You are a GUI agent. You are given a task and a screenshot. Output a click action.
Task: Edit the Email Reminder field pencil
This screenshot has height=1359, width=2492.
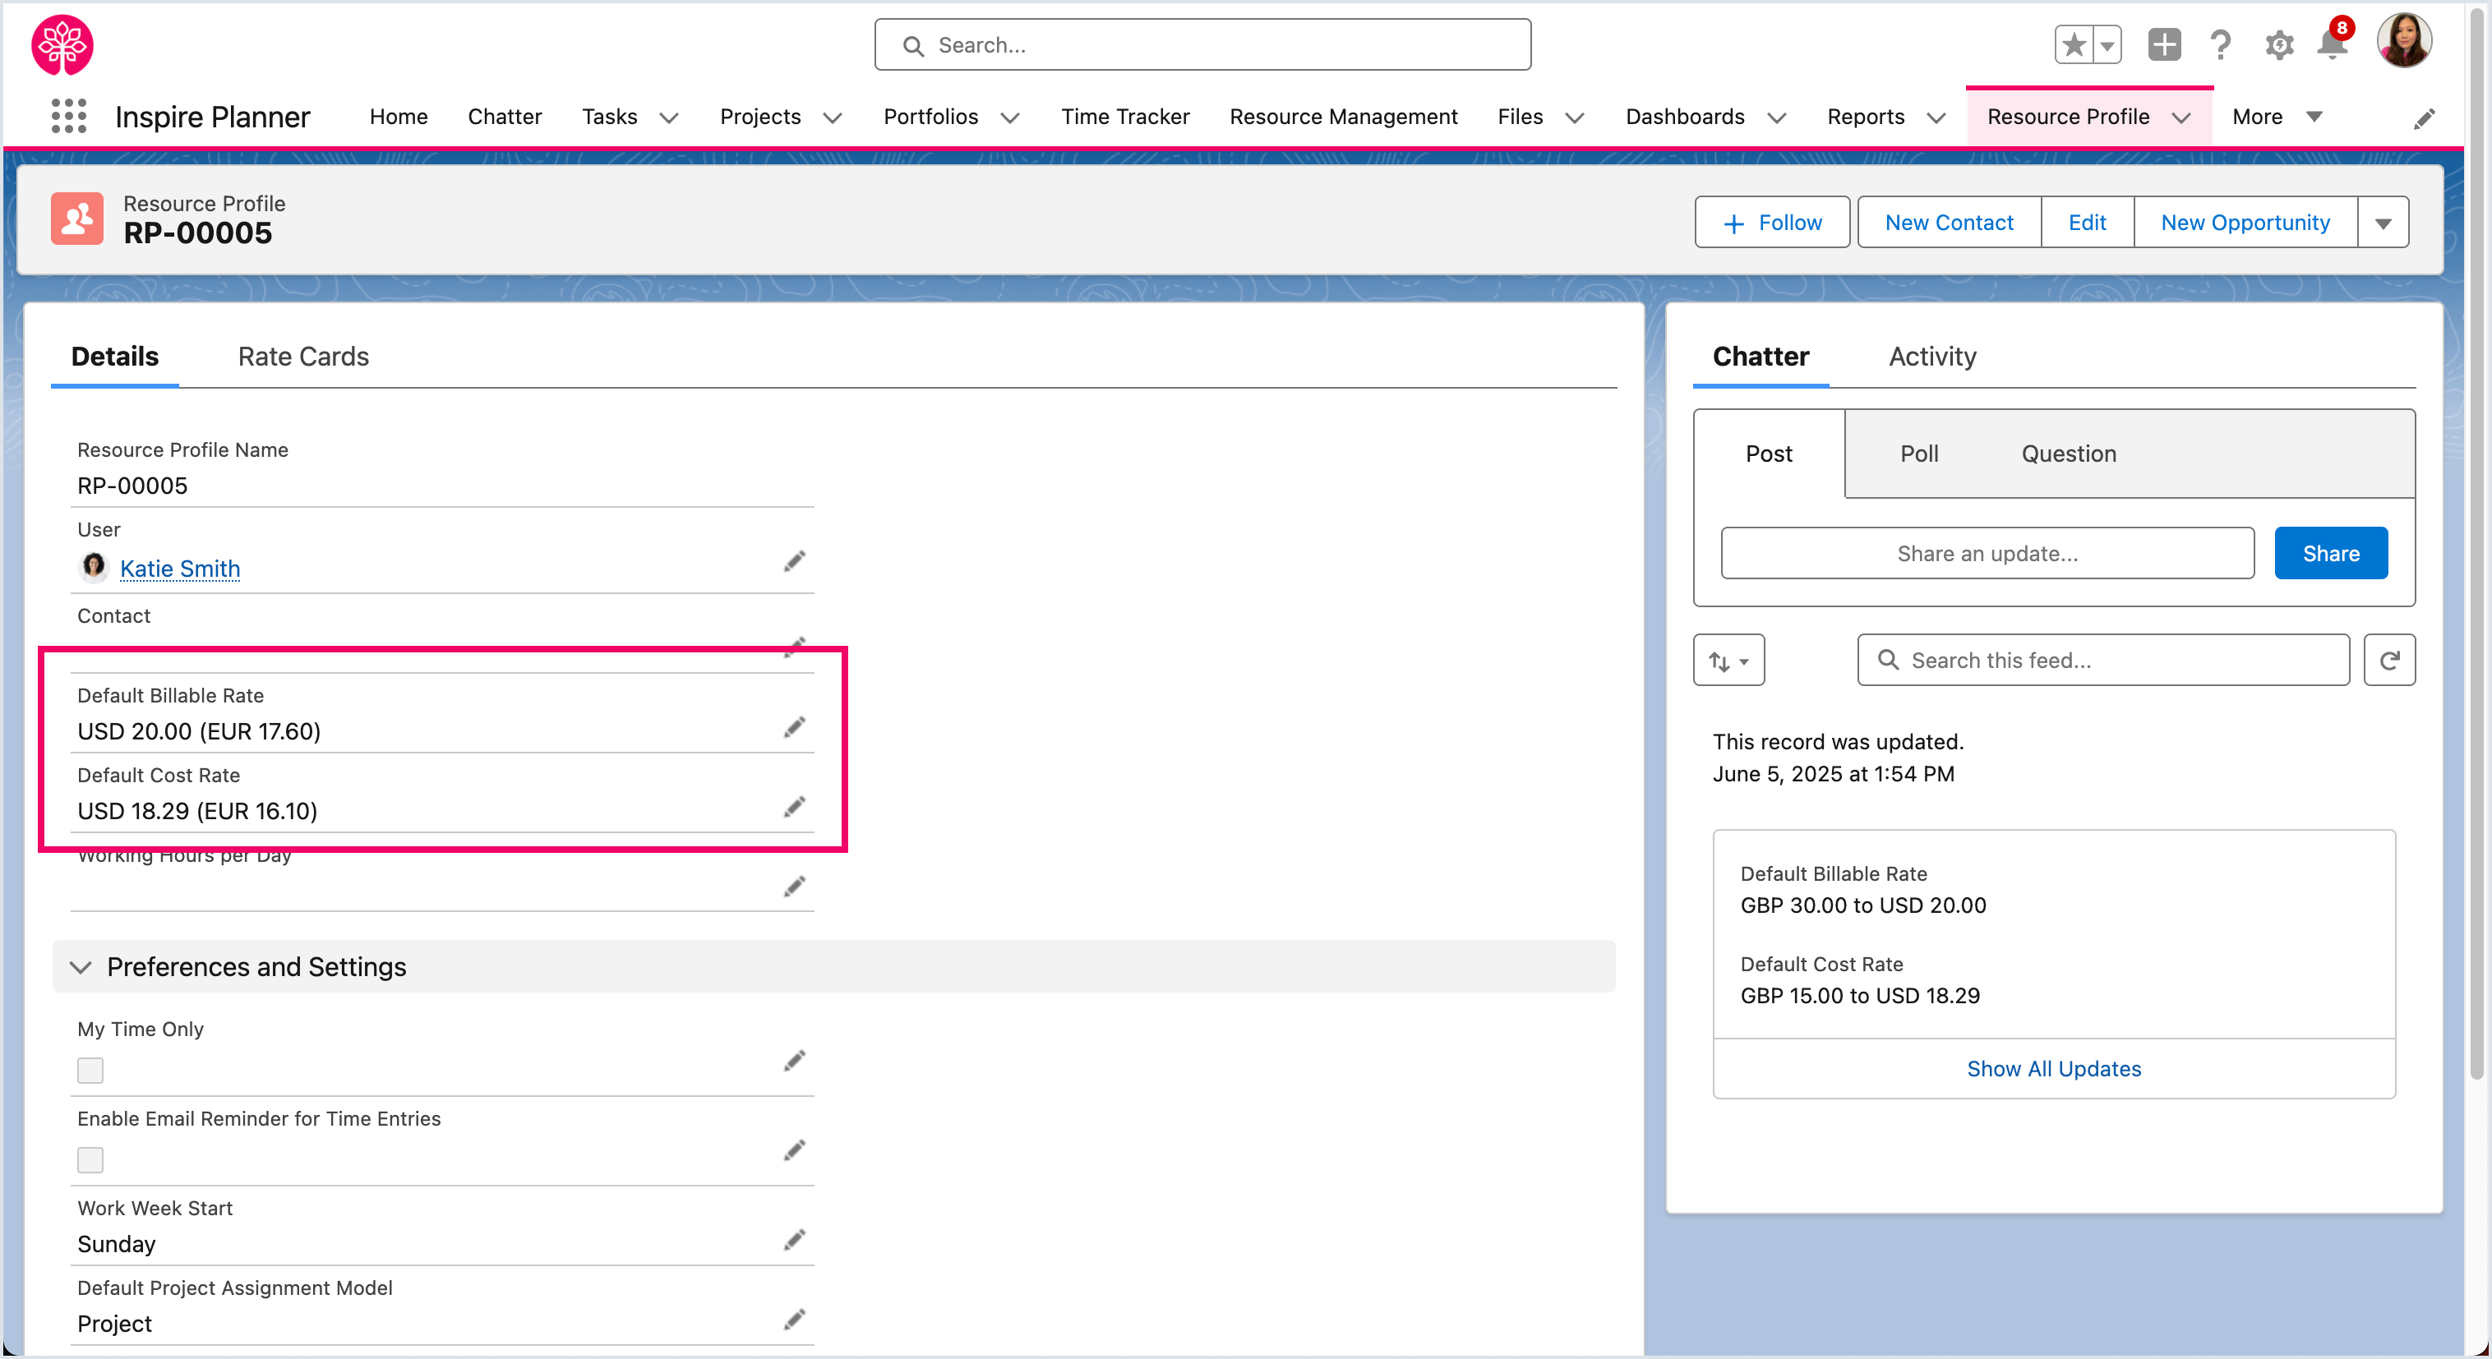pos(794,1150)
